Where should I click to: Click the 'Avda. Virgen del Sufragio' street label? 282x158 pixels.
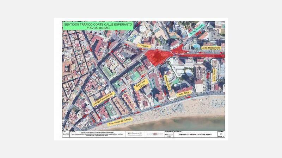(120, 122)
